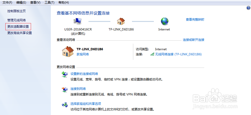251x115 pixels.
Task: Click bold TP-LINK_D6D1B6 active network name
Action: pyautogui.click(x=90, y=49)
